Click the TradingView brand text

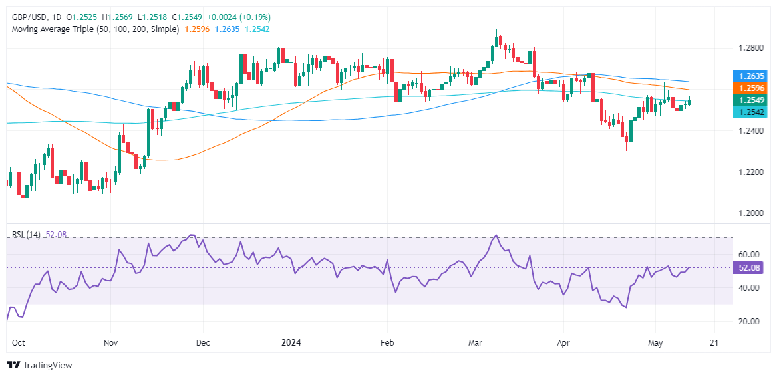pyautogui.click(x=47, y=365)
